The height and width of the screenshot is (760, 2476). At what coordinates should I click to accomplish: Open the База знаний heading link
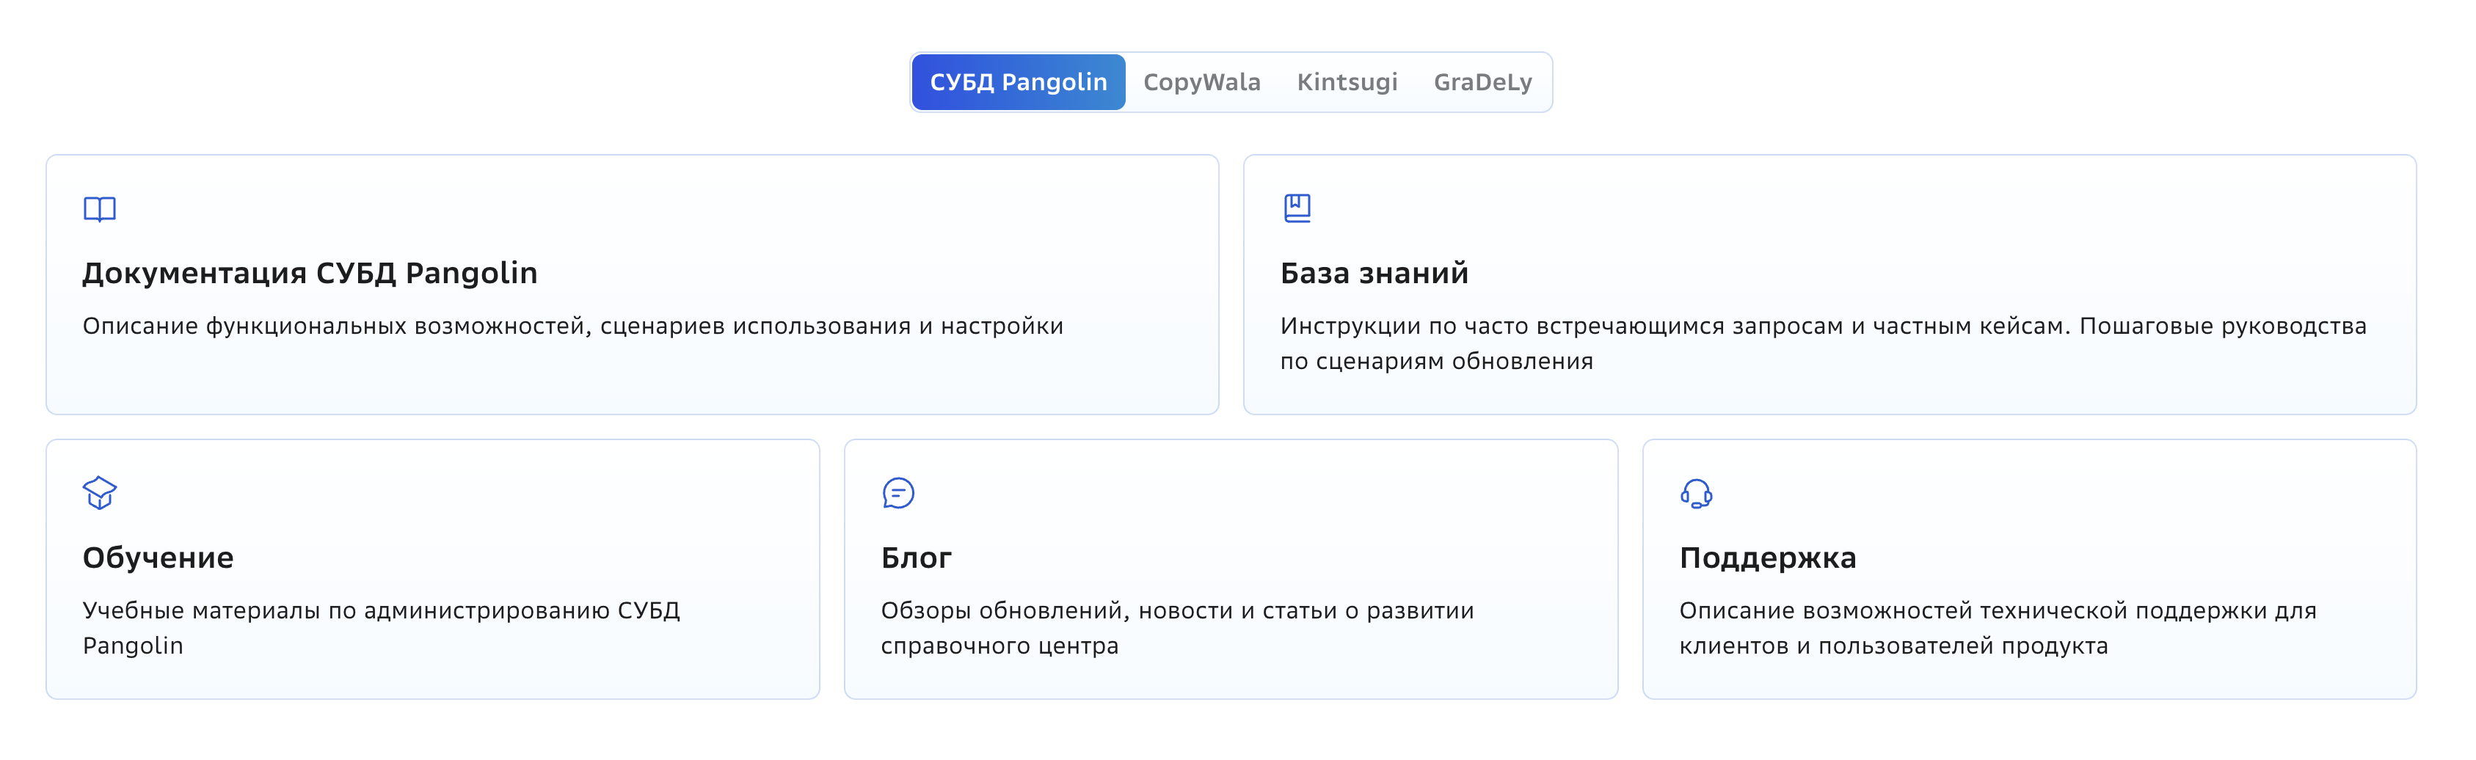(1374, 274)
